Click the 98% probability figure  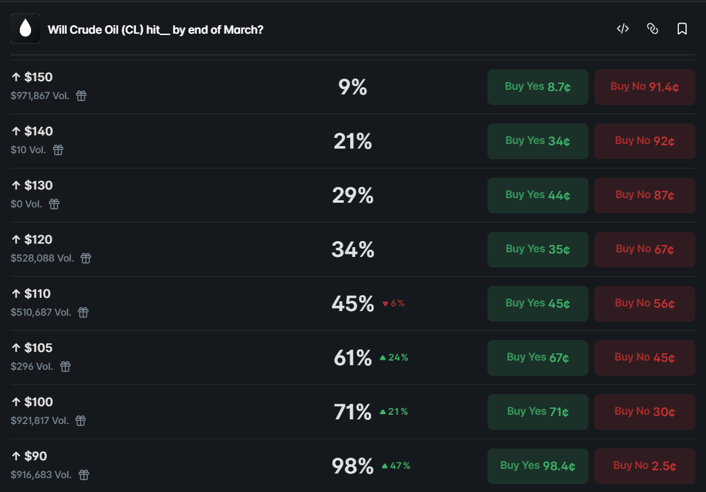click(x=353, y=466)
